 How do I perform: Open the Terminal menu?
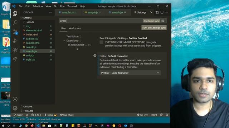click(x=72, y=6)
